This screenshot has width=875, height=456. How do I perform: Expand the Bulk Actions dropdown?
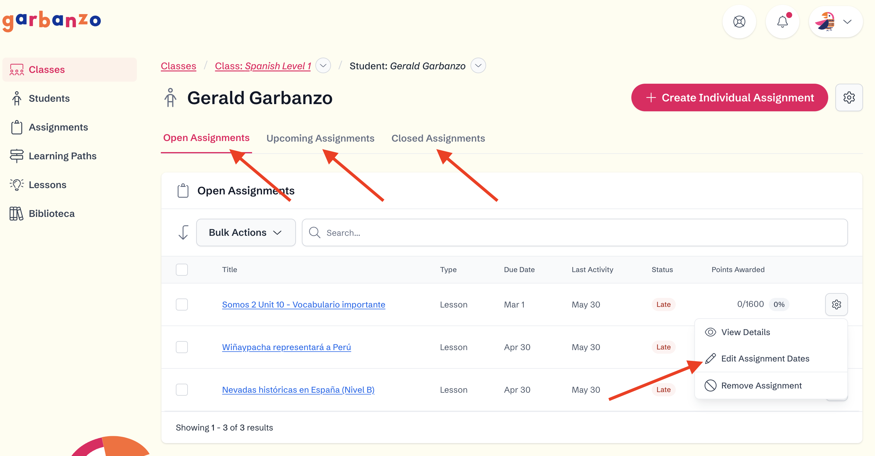pos(245,232)
